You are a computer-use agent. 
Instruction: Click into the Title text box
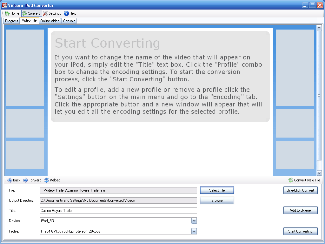coord(118,211)
